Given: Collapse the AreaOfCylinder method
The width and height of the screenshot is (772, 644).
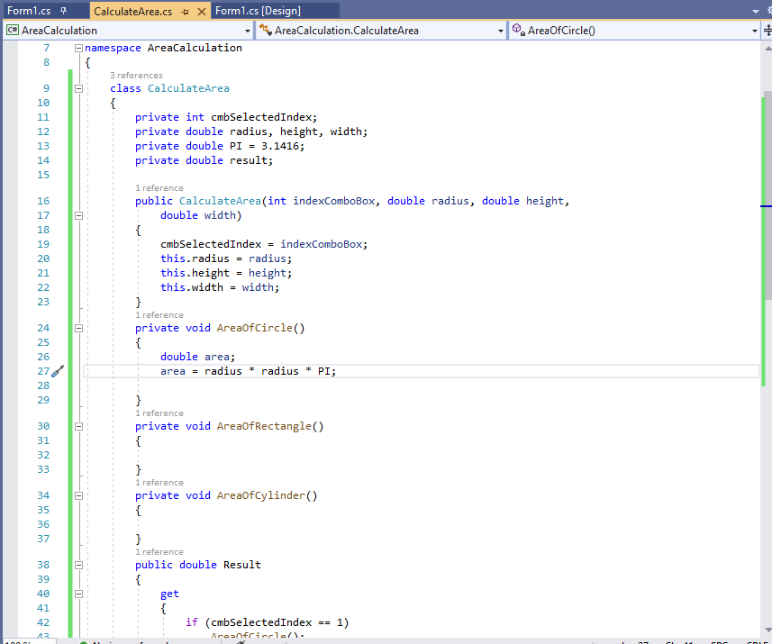Looking at the screenshot, I should click(x=78, y=495).
